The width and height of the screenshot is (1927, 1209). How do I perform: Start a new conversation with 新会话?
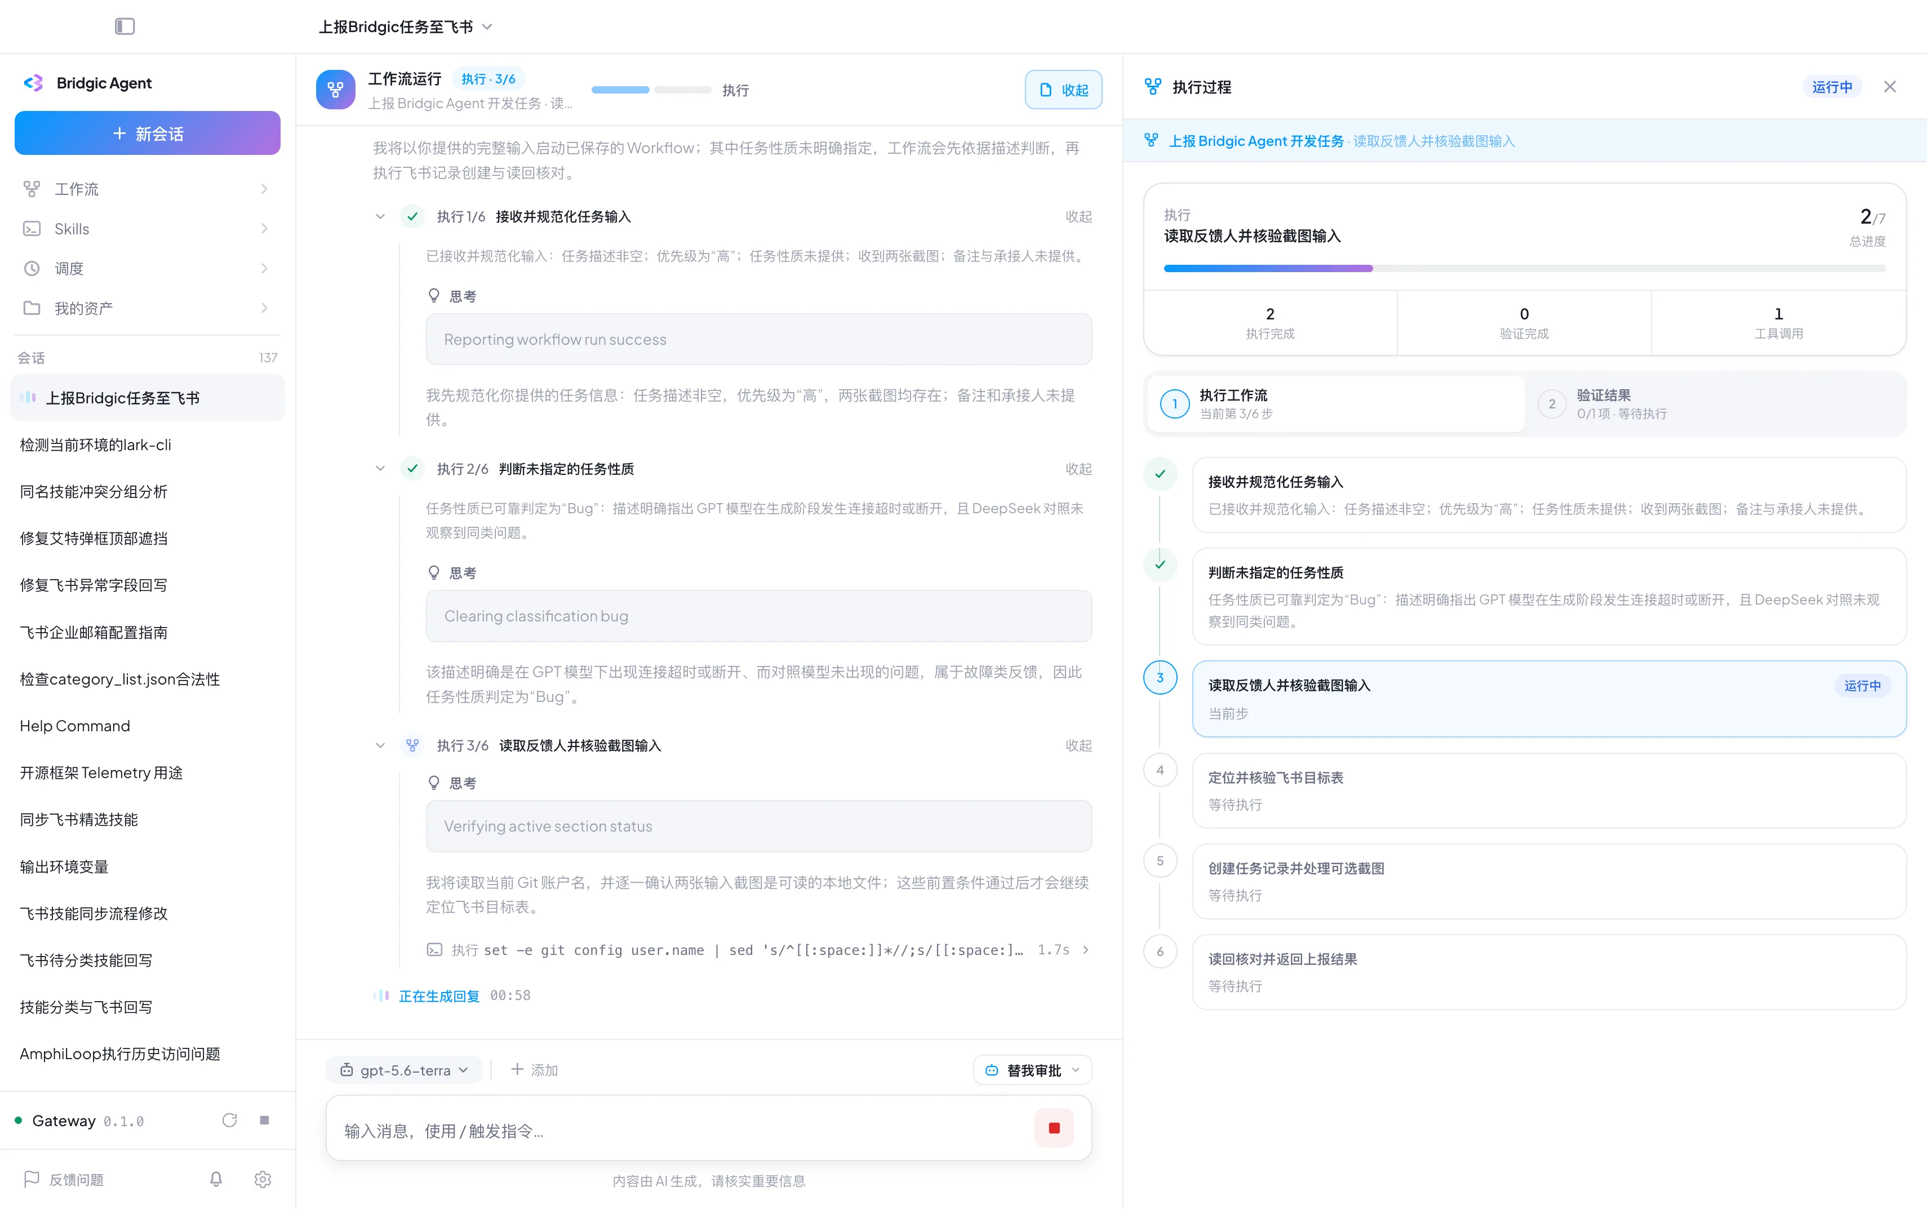click(x=147, y=134)
